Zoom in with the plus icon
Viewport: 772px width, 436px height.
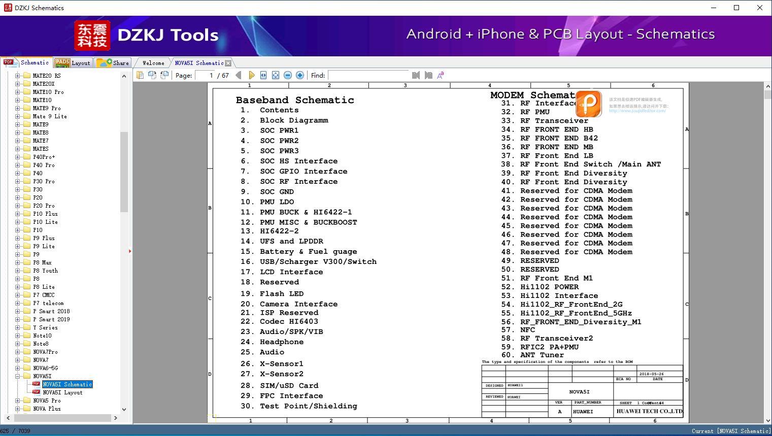300,75
